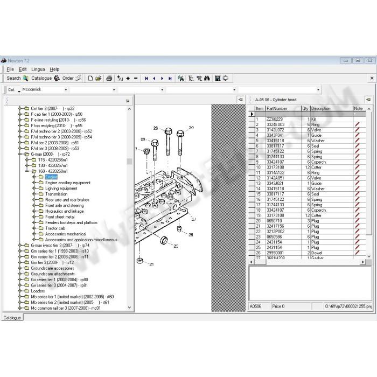Image resolution: width=377 pixels, height=377 pixels.
Task: Click note pencil icon for item 2
Action: [357, 124]
